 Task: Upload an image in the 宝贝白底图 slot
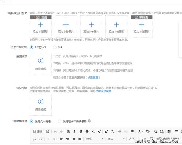tap(142, 26)
